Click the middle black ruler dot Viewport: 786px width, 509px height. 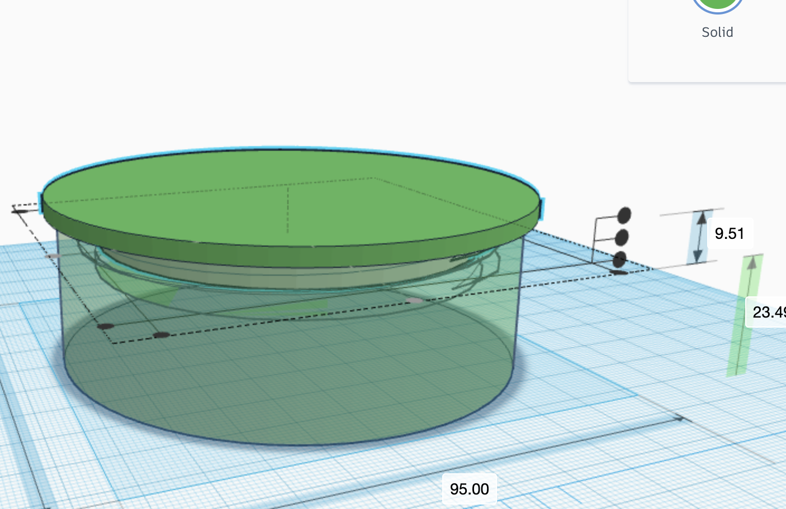pos(621,237)
